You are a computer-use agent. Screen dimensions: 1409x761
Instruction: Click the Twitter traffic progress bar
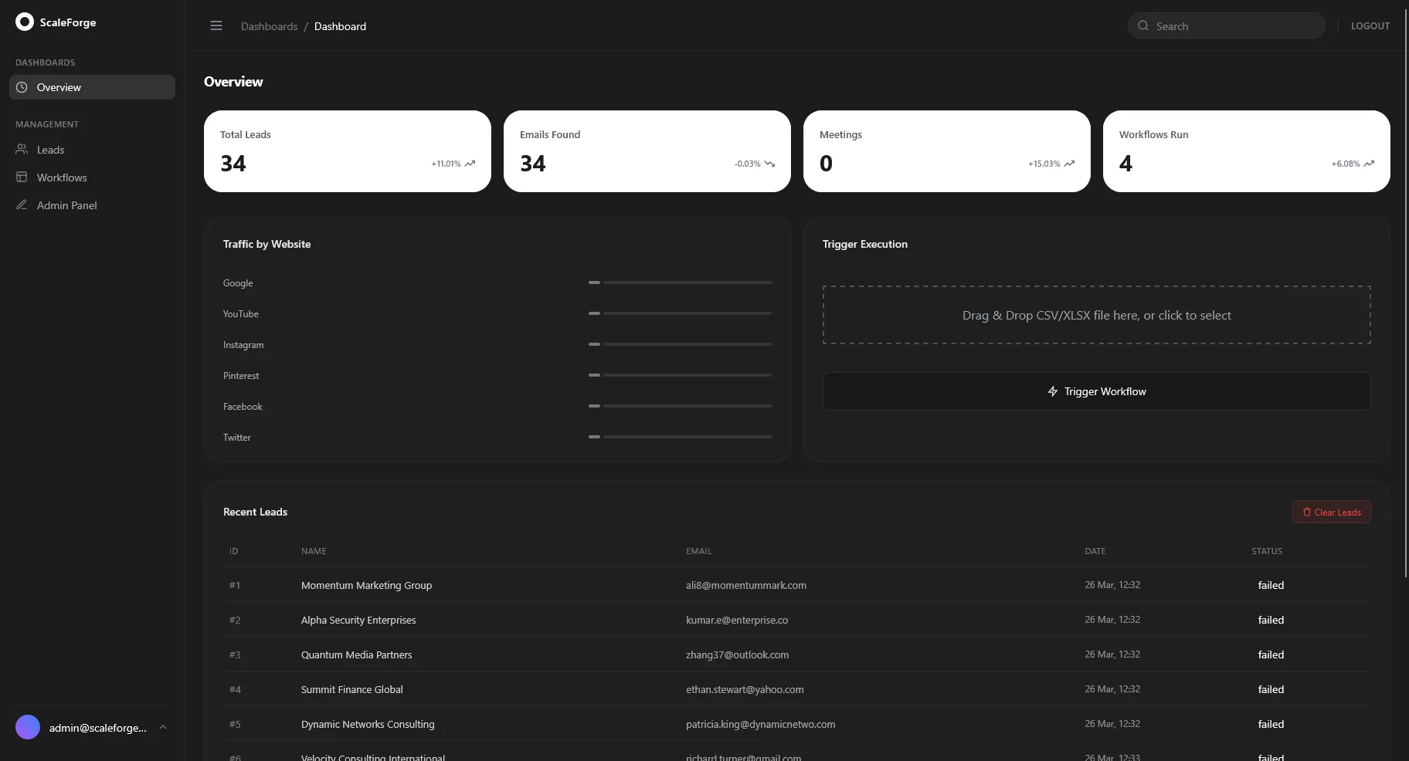(680, 437)
